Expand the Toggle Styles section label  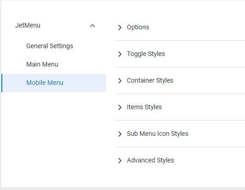146,54
